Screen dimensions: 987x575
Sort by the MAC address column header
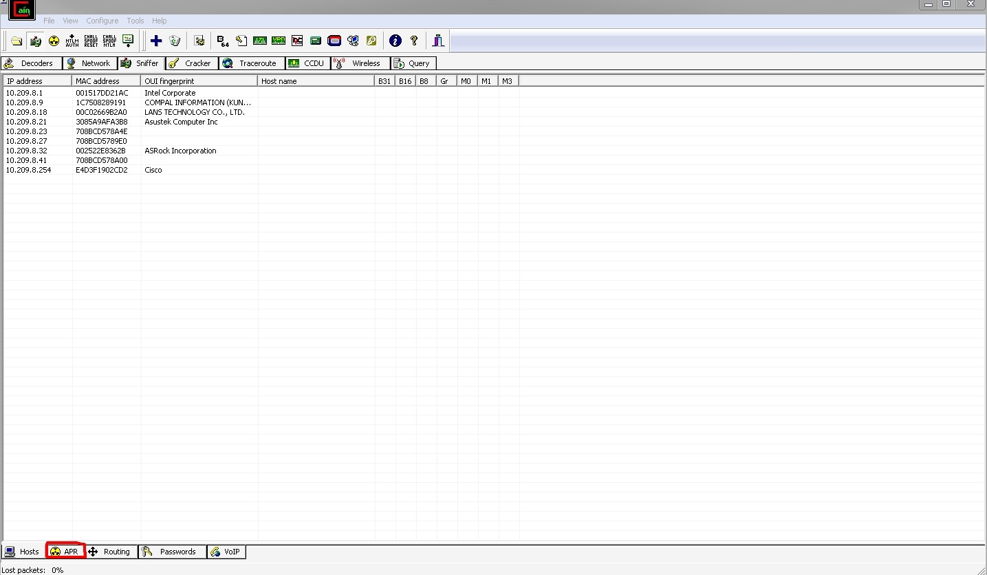point(107,81)
